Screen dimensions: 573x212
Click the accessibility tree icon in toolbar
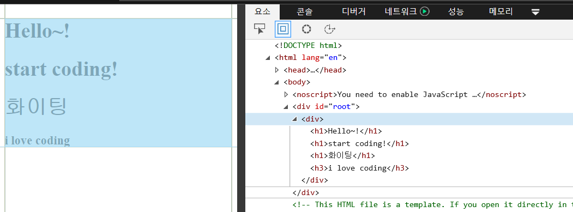pos(330,29)
